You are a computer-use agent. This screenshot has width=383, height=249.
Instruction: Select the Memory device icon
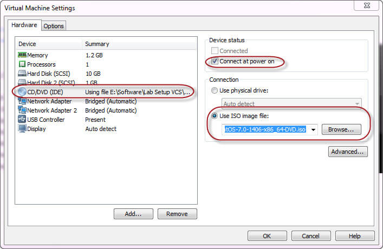(22, 55)
